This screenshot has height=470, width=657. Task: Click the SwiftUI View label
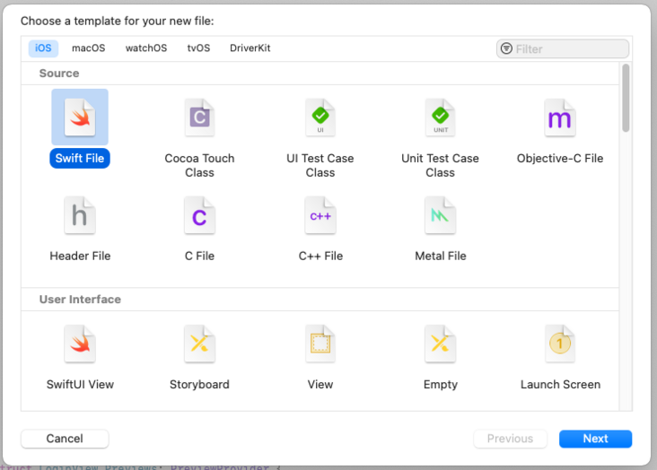80,385
